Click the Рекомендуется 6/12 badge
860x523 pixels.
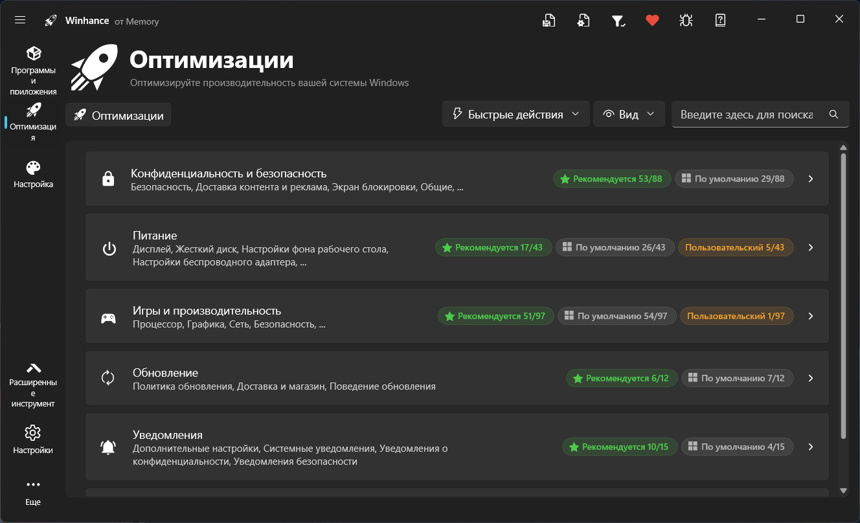click(622, 378)
